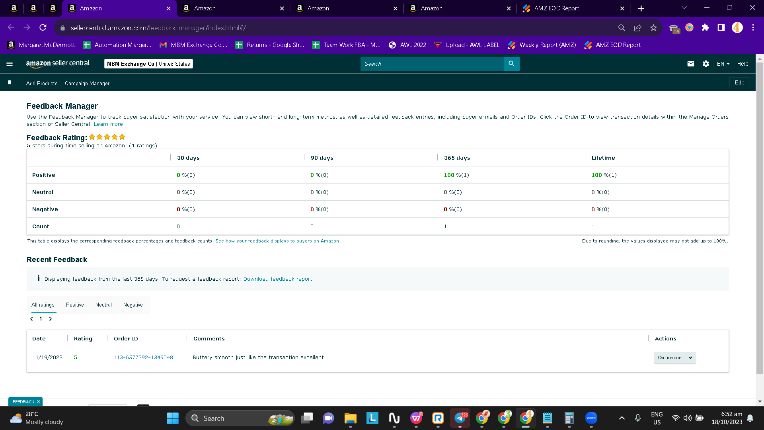Open the Chrome profile avatar
The width and height of the screenshot is (764, 430).
pos(737,27)
